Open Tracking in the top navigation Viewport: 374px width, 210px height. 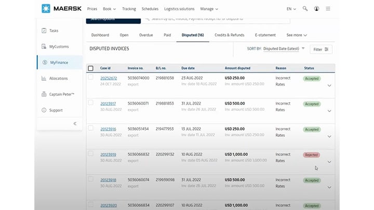(129, 9)
